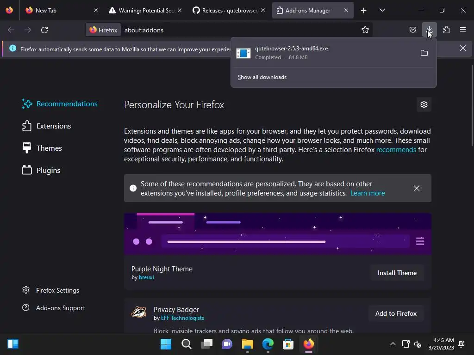The height and width of the screenshot is (355, 474).
Task: Go back one page
Action: click(11, 30)
